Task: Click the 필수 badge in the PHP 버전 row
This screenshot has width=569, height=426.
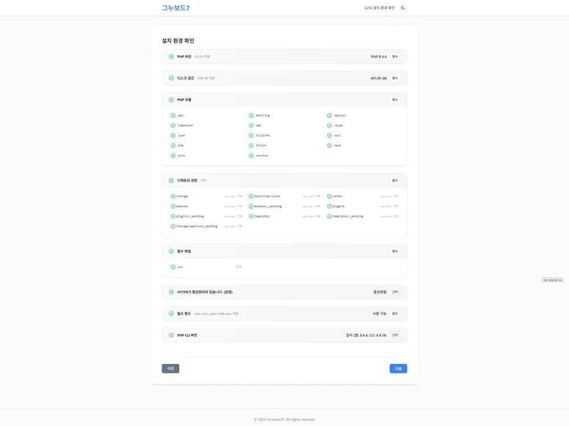Action: tap(395, 56)
